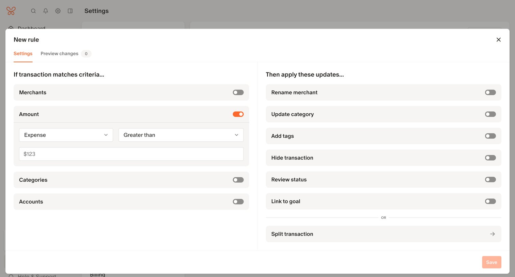
Task: Enable the Accounts criteria toggle
Action: (238, 202)
